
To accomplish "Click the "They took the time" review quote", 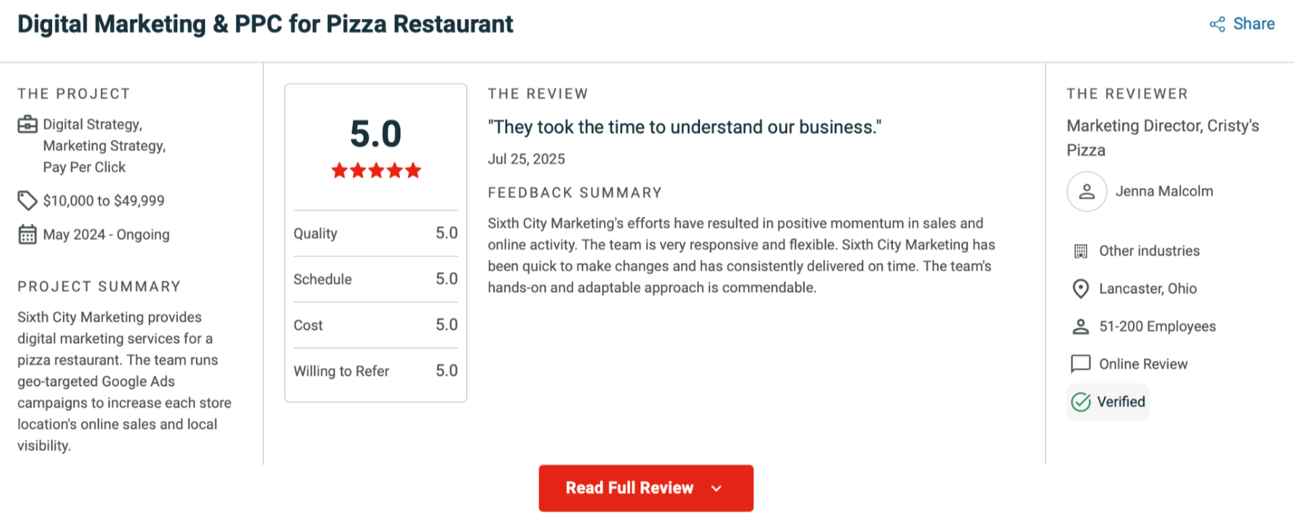I will [685, 127].
